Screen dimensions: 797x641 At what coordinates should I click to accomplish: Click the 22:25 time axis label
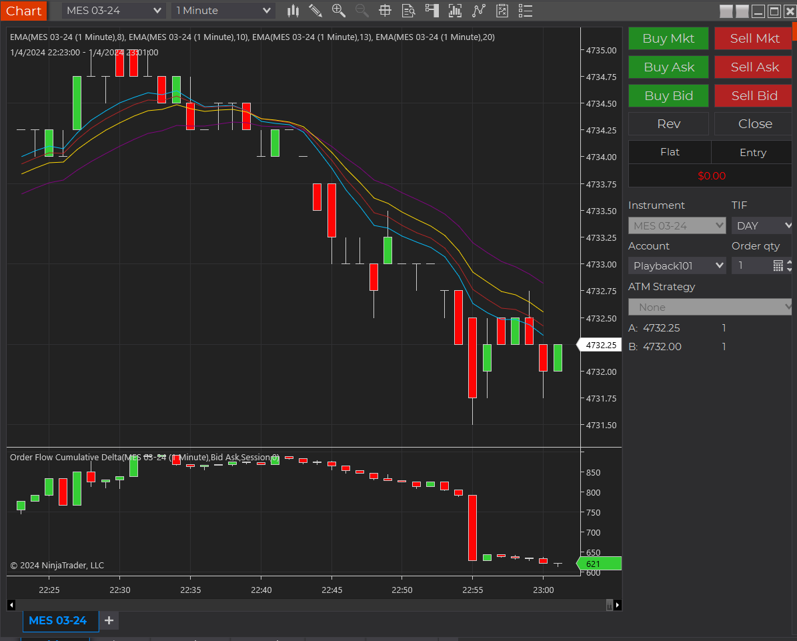[49, 590]
